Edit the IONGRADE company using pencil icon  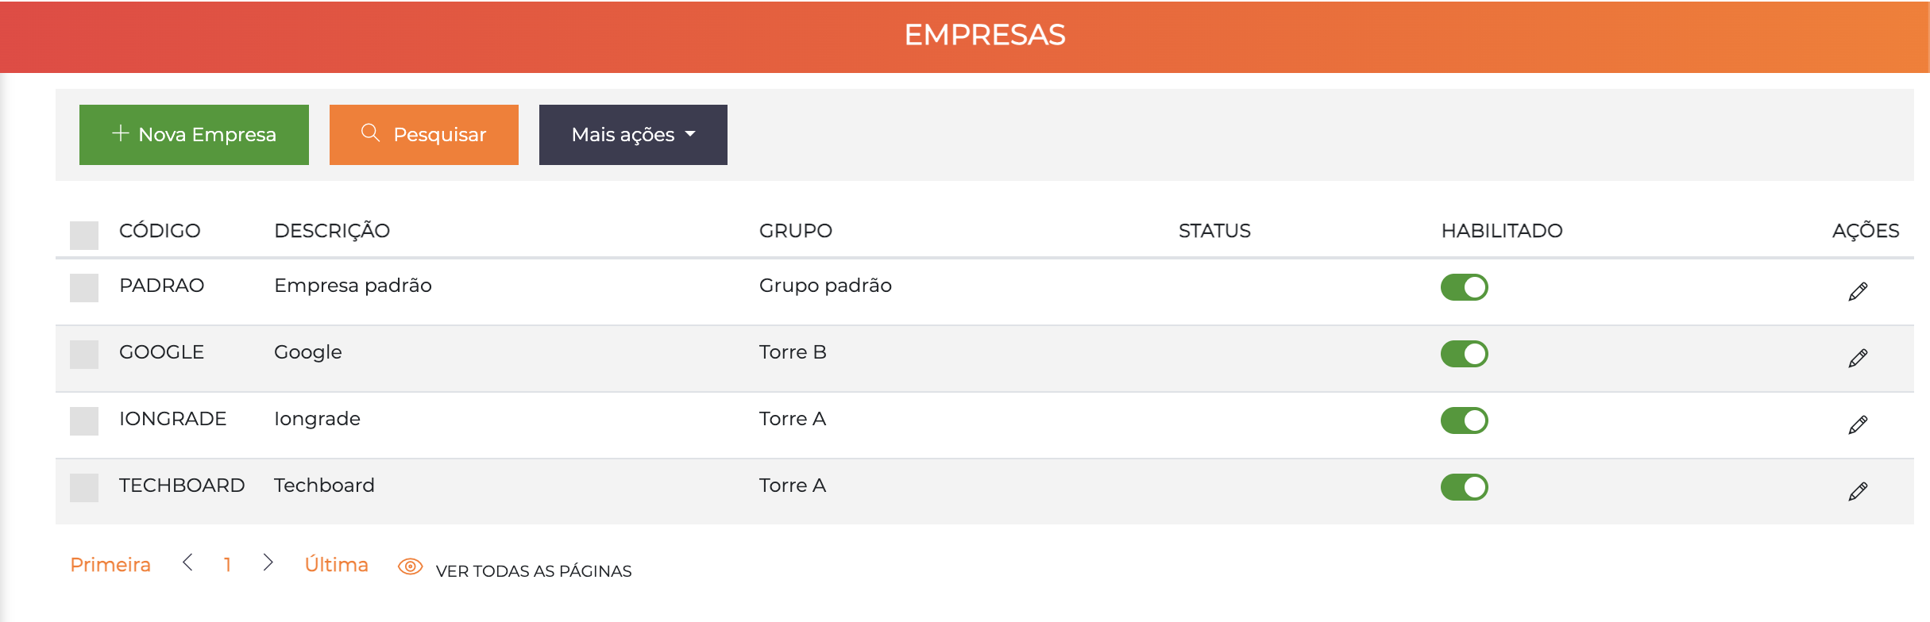(x=1859, y=424)
